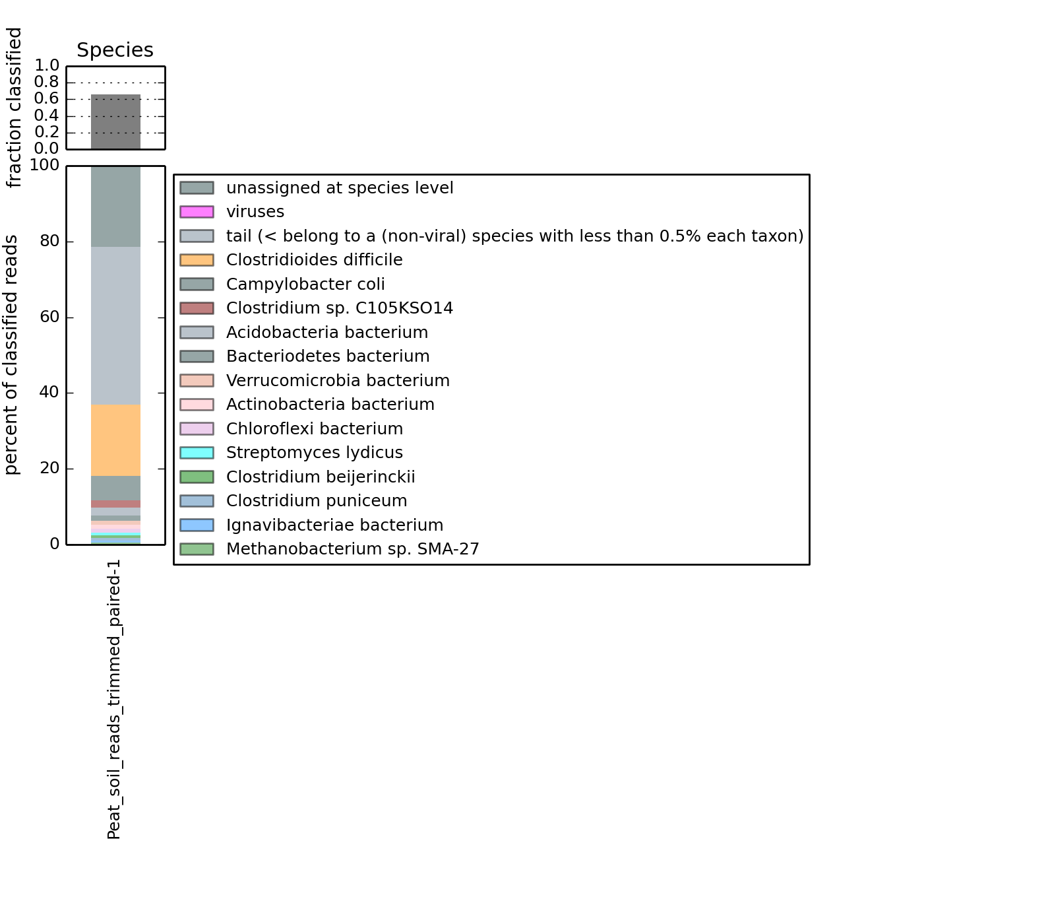1050x899 pixels.
Task: Click the Clostridium sp. C105KSO14 legend swatch
Action: point(197,308)
